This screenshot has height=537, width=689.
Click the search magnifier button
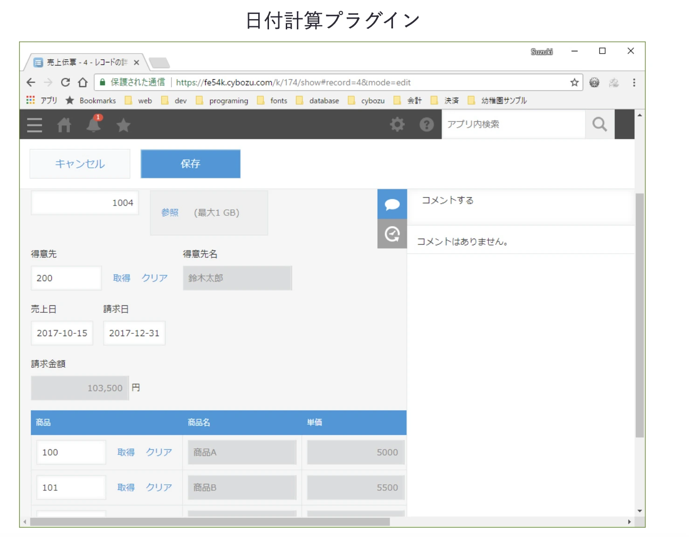tap(600, 124)
